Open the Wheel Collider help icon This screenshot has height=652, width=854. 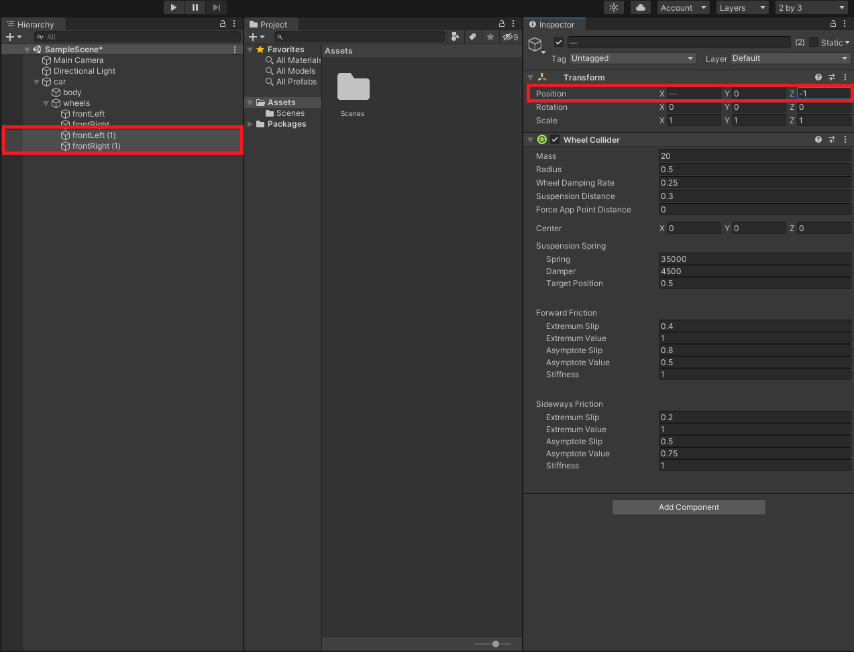(818, 140)
